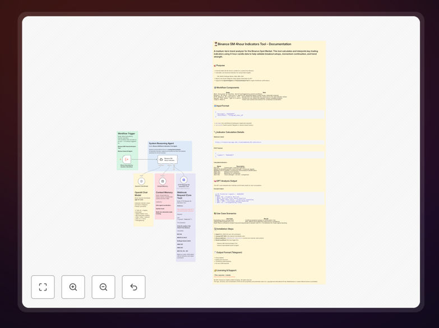The width and height of the screenshot is (439, 328).
Task: Click the GPT Analysis Output heading
Action: [225, 181]
